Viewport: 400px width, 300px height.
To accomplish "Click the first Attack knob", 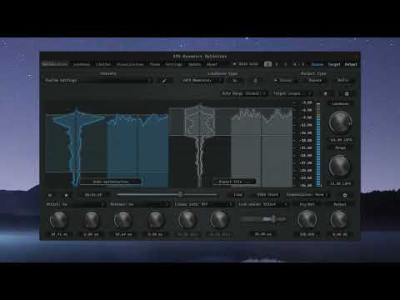I will [58, 219].
